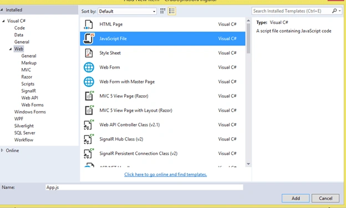Select the Data category
346x208 pixels.
19,35
